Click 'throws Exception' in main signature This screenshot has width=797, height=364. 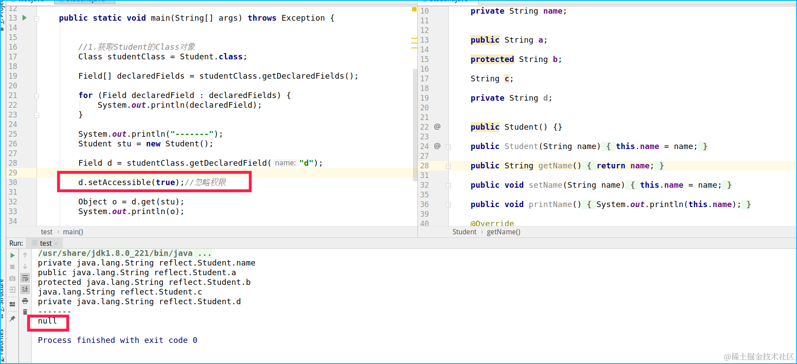pyautogui.click(x=286, y=18)
